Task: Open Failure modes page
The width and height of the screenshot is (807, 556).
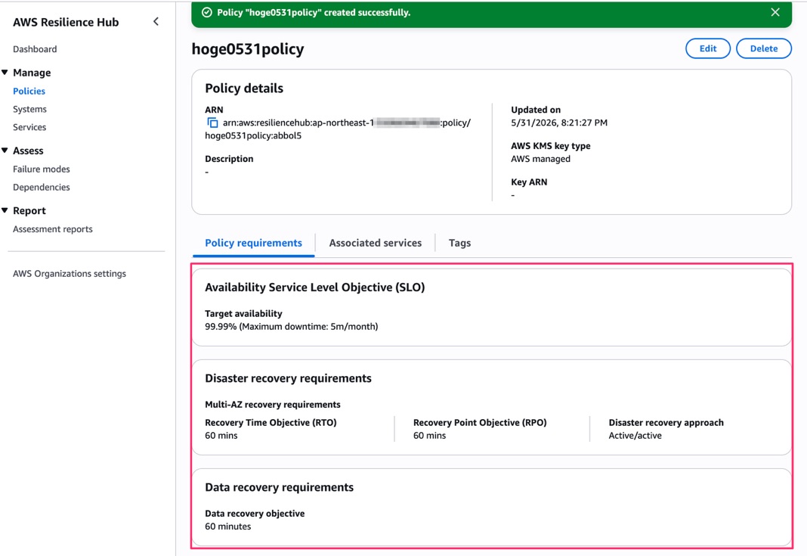Action: [x=41, y=169]
